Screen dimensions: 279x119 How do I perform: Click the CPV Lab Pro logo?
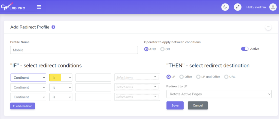tap(13, 7)
